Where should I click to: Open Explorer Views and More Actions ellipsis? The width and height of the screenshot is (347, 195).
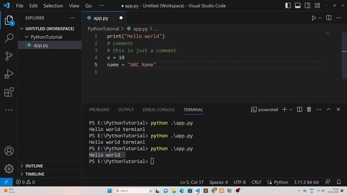73,18
